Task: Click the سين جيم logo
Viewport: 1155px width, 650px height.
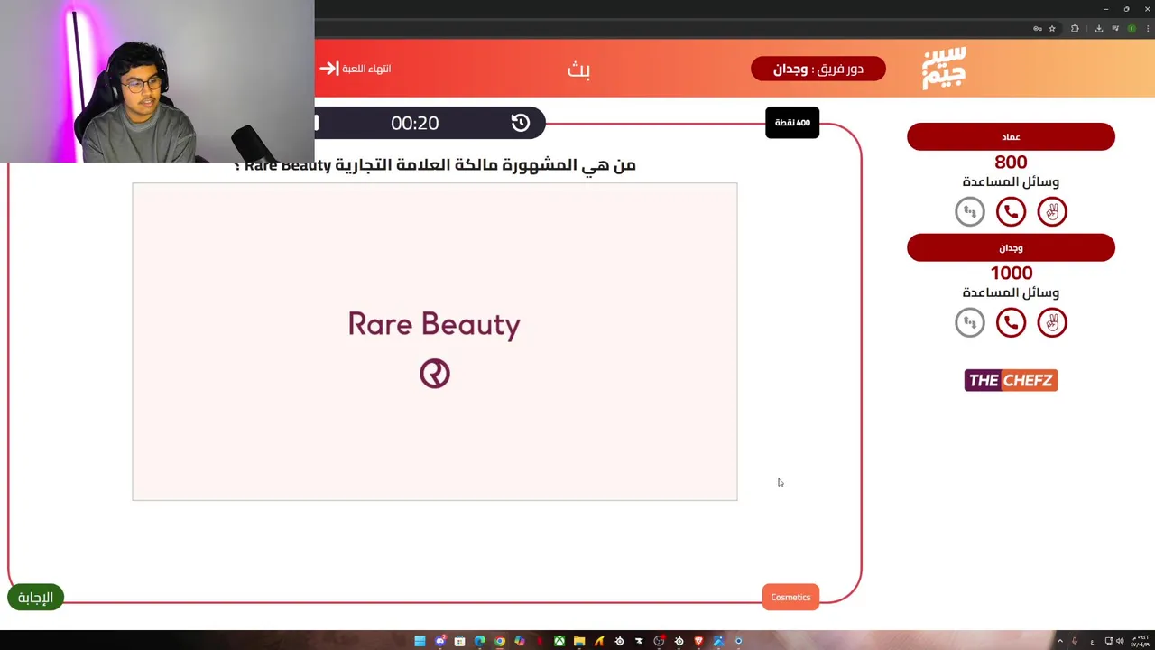Action: [x=944, y=68]
